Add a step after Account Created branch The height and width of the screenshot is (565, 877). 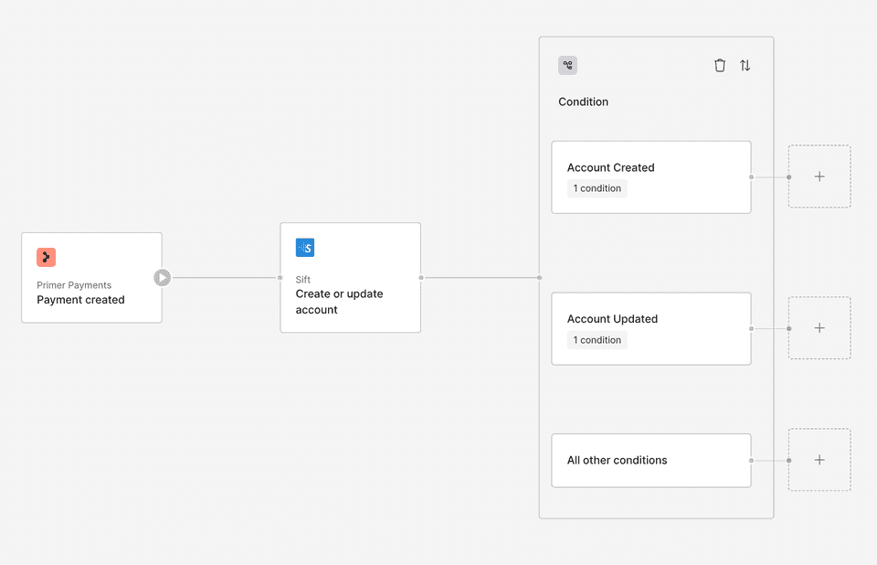(819, 176)
